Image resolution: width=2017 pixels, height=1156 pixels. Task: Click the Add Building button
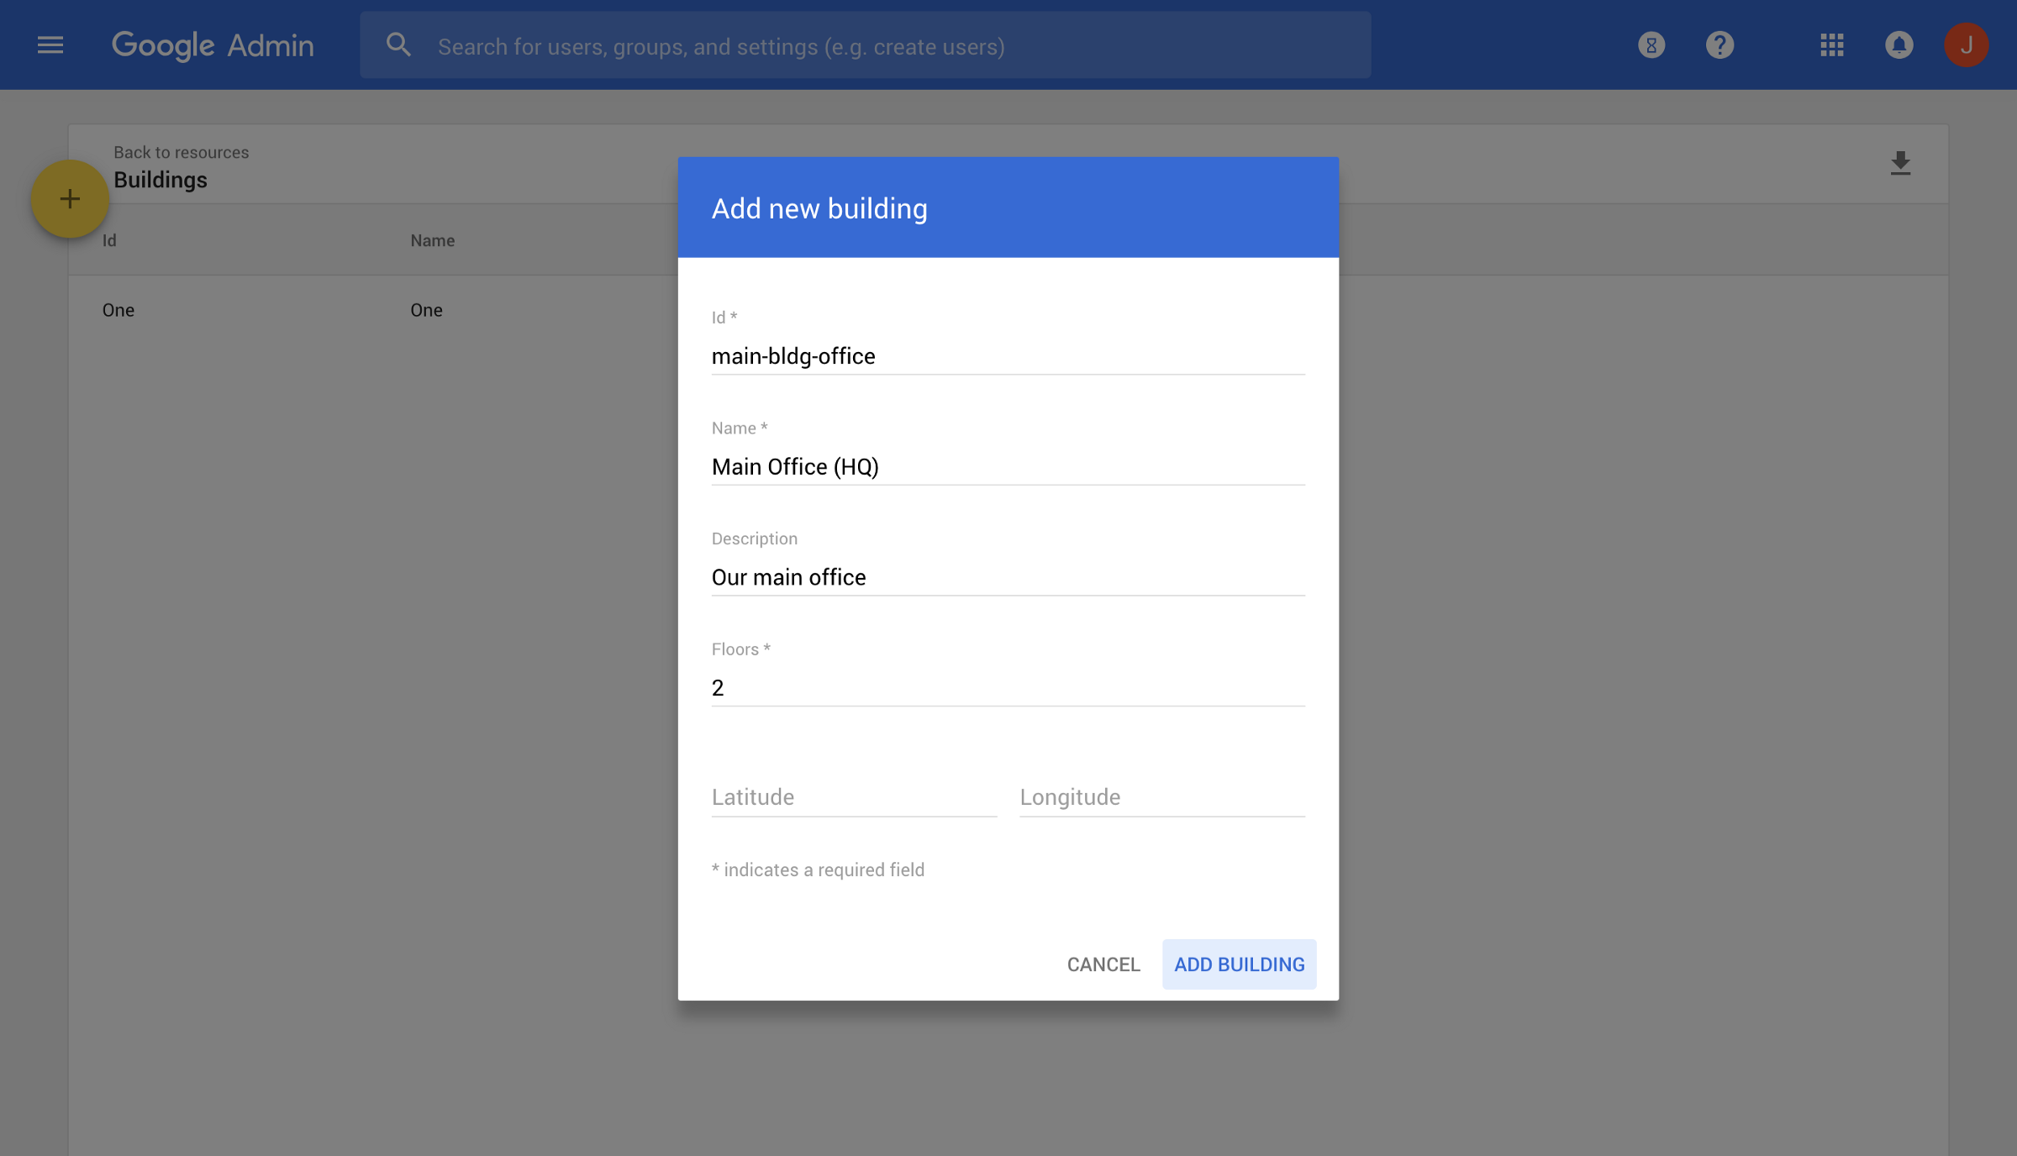1239,964
